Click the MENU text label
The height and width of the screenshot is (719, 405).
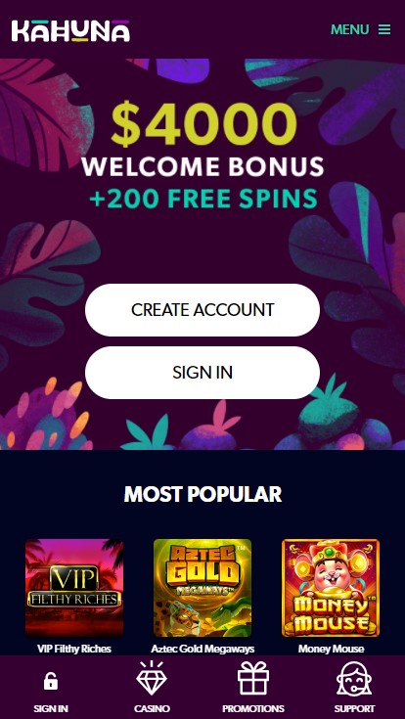pyautogui.click(x=349, y=29)
